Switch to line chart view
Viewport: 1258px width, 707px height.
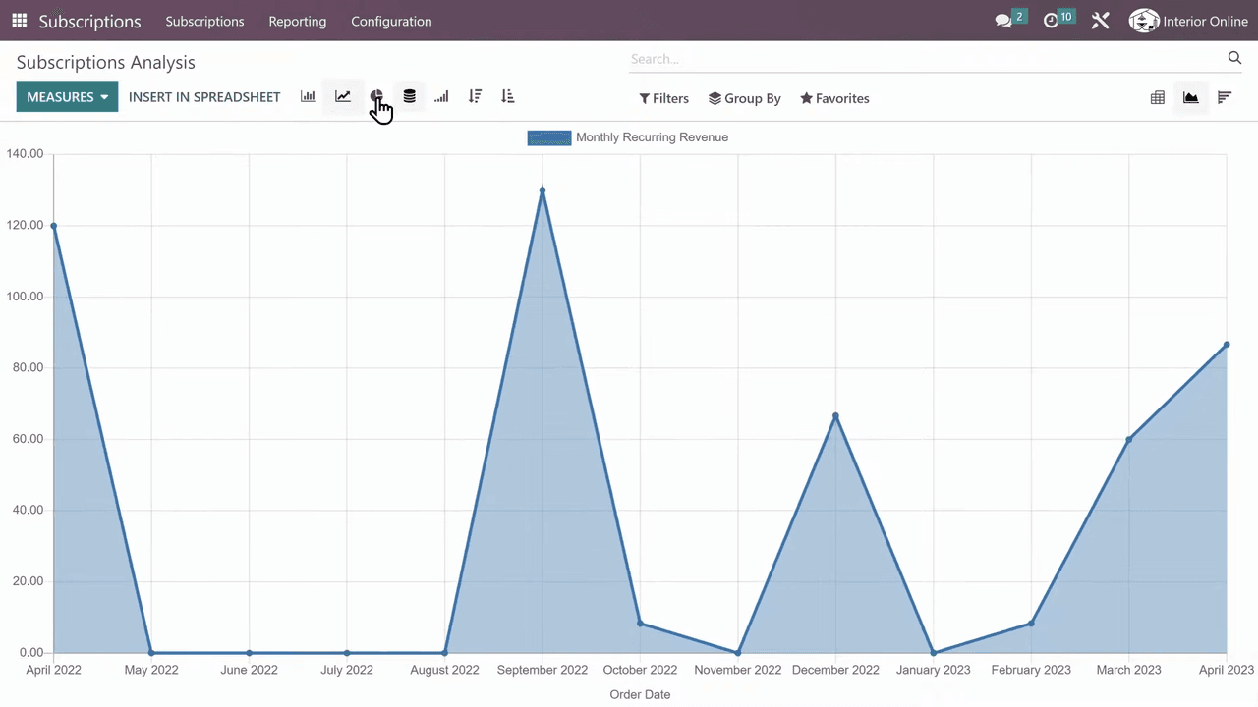pyautogui.click(x=342, y=96)
